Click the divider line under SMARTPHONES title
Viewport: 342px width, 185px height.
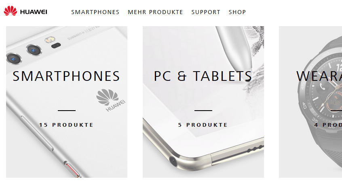pyautogui.click(x=67, y=110)
